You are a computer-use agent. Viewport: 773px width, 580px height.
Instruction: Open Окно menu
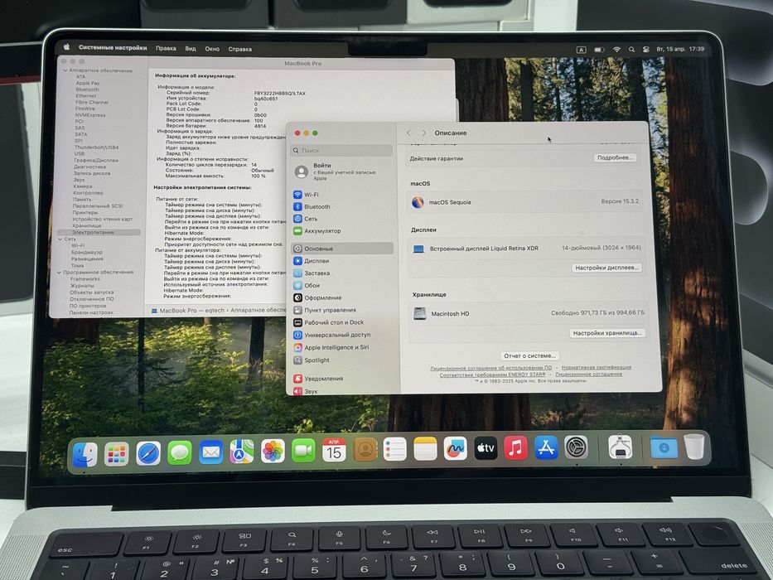tap(212, 49)
